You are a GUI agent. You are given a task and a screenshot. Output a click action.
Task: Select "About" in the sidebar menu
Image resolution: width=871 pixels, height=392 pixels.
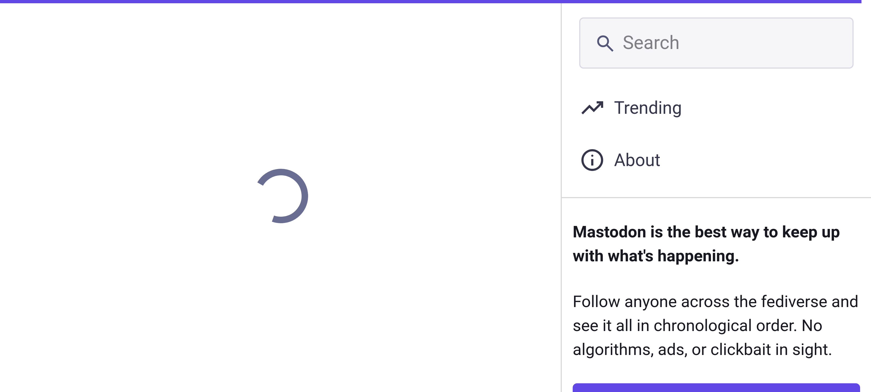637,160
